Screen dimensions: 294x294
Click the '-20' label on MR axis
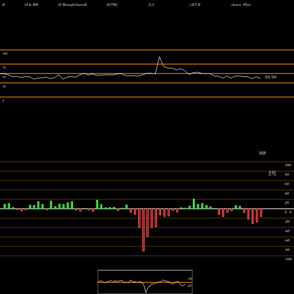point(287,222)
